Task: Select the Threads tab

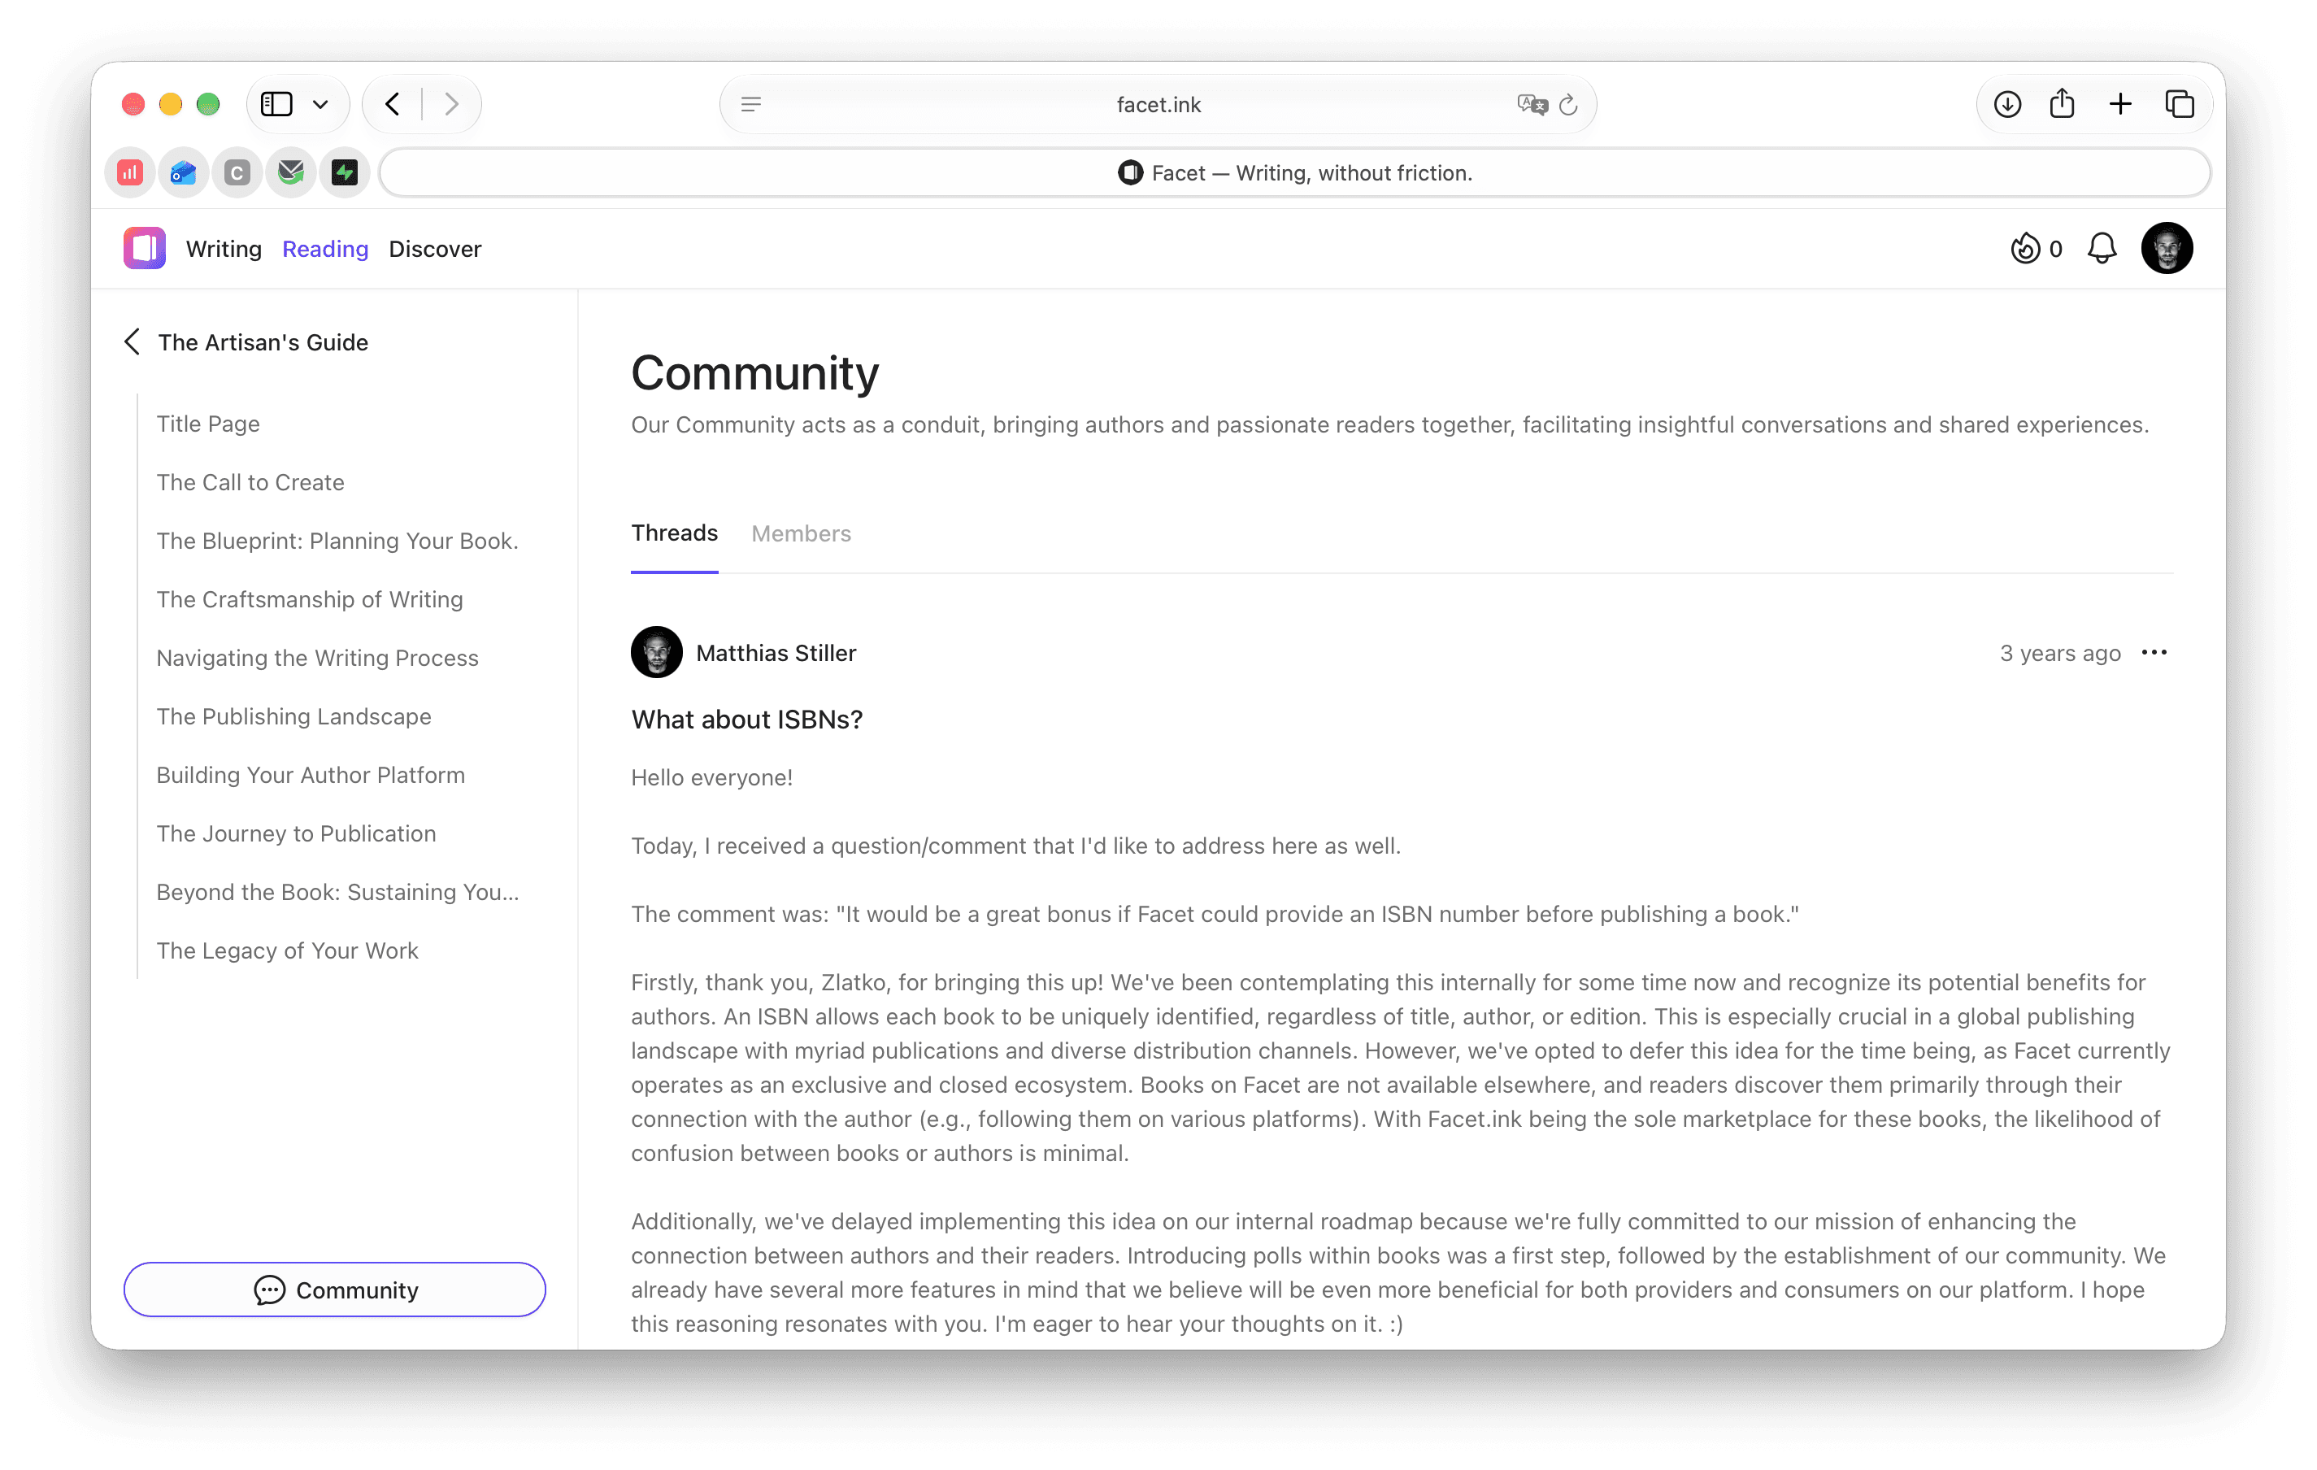Action: tap(673, 533)
